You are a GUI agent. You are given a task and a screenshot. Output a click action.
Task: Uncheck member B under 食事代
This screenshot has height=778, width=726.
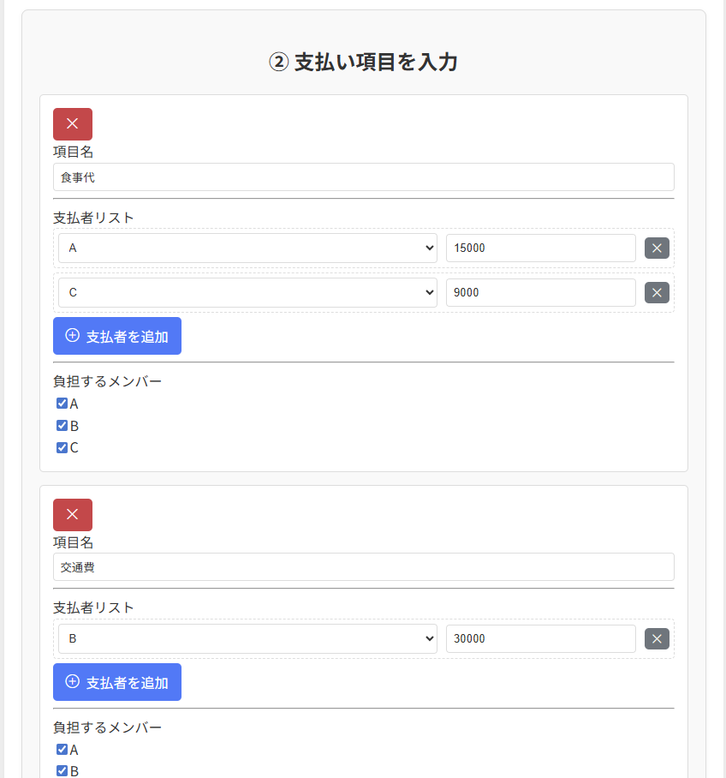pos(62,426)
